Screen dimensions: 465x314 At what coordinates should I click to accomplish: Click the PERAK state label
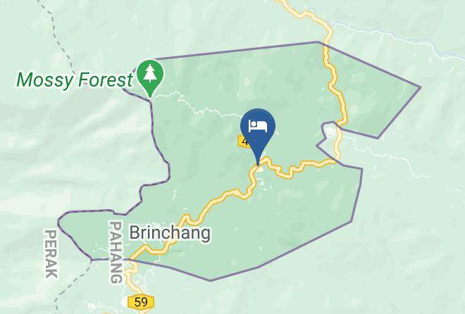point(51,253)
